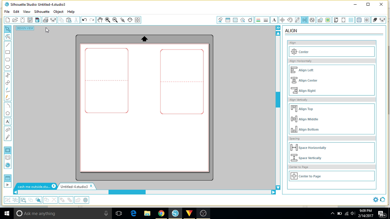
Task: Choose the Draw an Ellipse tool
Action: tap(8, 67)
